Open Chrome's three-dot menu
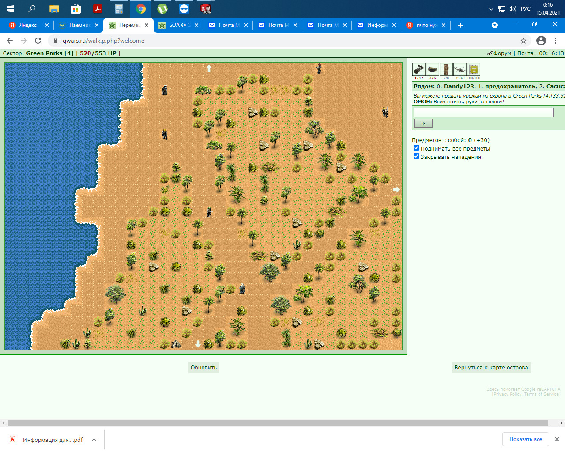565x452 pixels. tap(556, 41)
